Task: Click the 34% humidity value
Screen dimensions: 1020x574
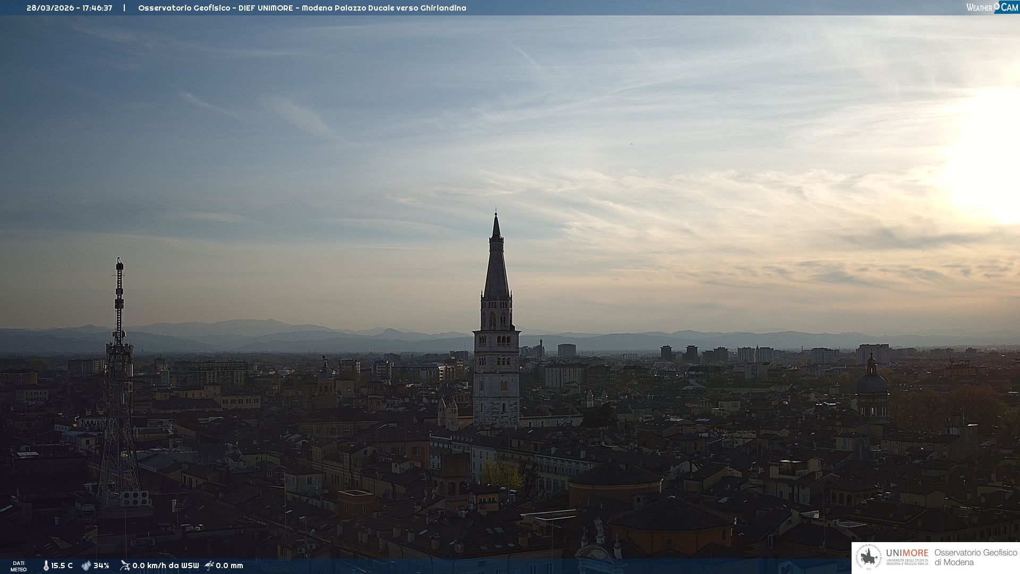Action: pyautogui.click(x=101, y=565)
